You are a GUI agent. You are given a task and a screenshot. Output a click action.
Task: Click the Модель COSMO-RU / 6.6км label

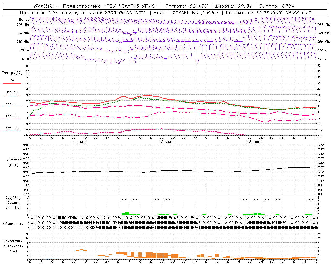click(x=186, y=13)
